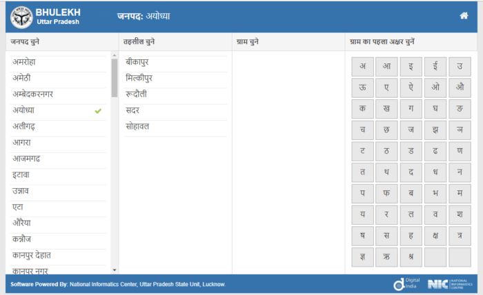Screen dimensions: 483x295
Task: Click the Uttar Pradesh government emblem logo
Action: point(21,17)
